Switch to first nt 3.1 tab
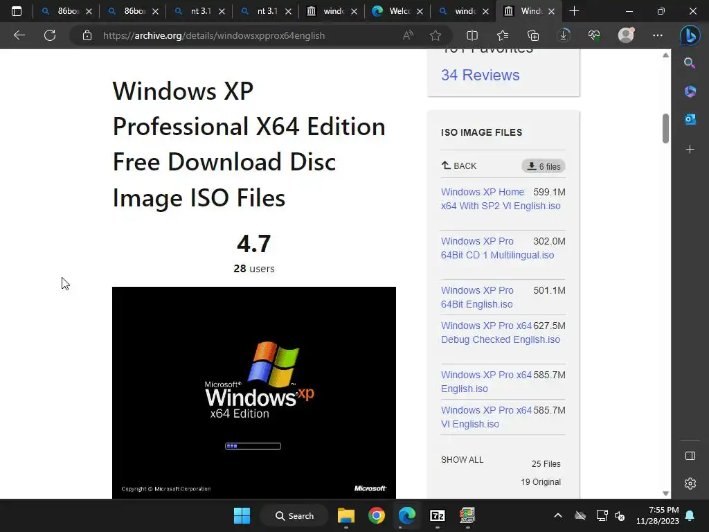 [x=200, y=11]
